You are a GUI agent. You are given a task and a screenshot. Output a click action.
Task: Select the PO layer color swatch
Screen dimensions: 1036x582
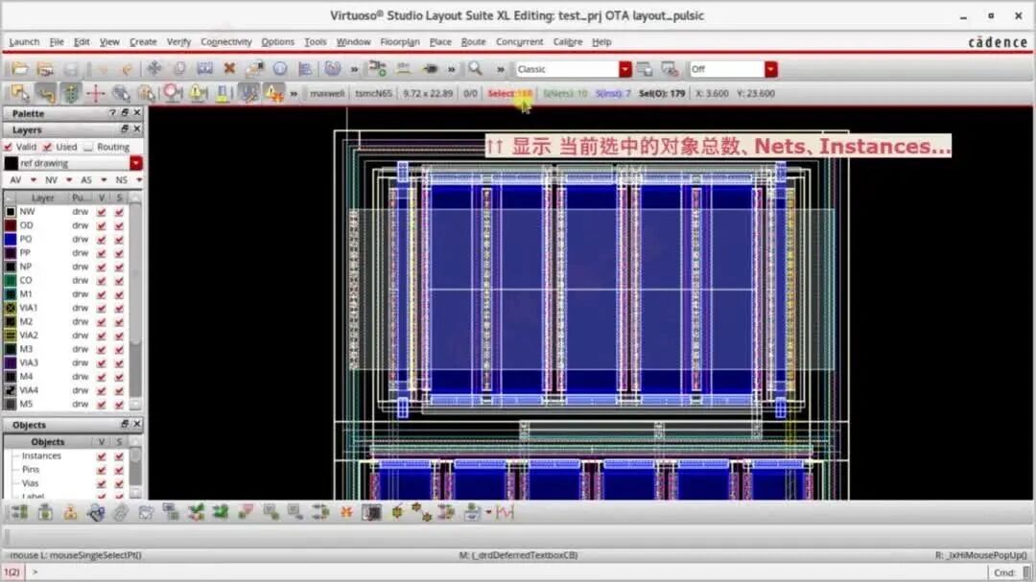(x=11, y=239)
